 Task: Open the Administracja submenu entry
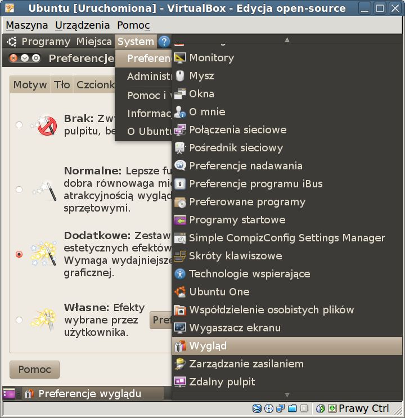click(x=143, y=77)
